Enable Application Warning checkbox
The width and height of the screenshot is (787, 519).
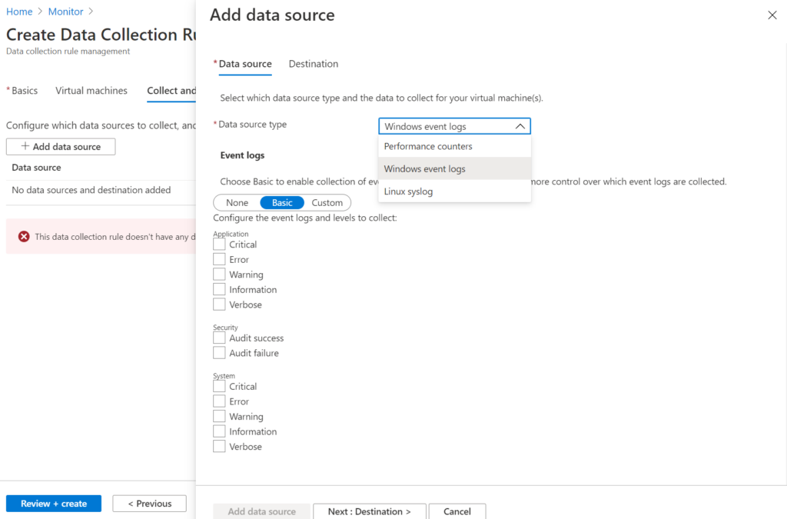point(219,274)
